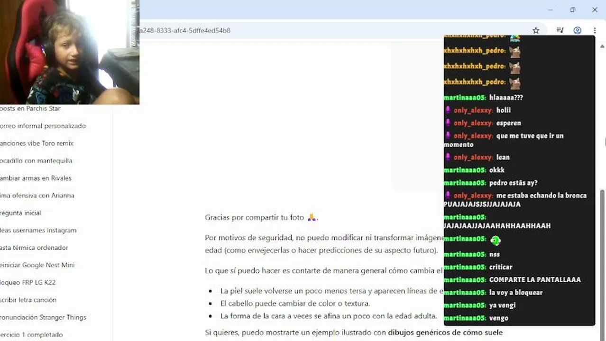Restore down the Chrome window
606x341 pixels.
point(572,9)
